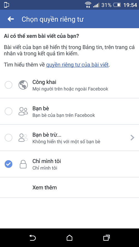This screenshot has width=139, height=247.
Task: Choose the Bạn bè option label
Action: 41,108
